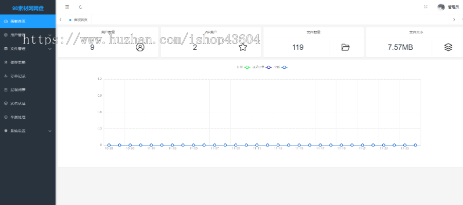Collapse the sidebar with the hamburger icon
Screen dimensions: 463x205
coord(67,7)
